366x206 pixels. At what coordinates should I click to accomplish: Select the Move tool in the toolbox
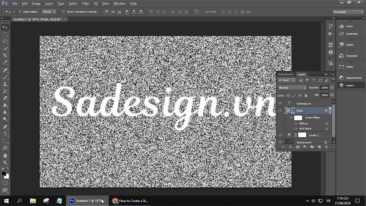coord(5,27)
